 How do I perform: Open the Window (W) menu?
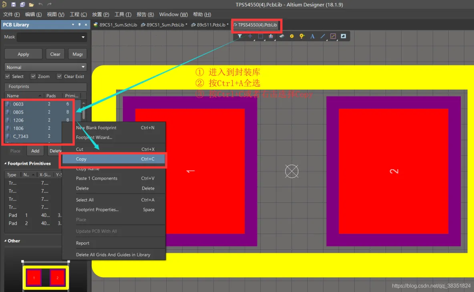[173, 14]
